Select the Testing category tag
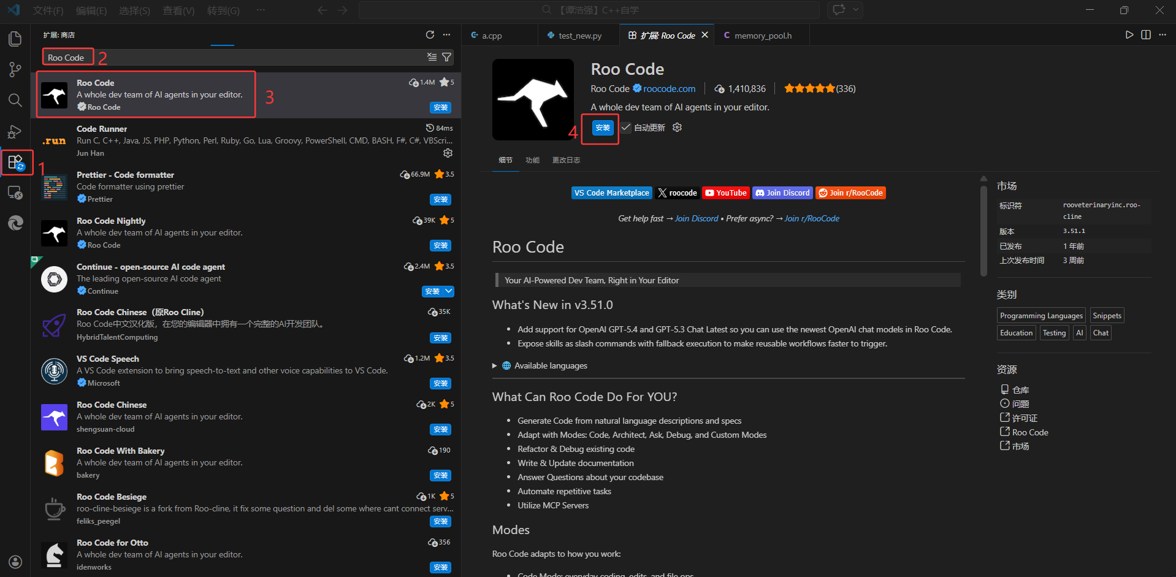 click(1054, 333)
